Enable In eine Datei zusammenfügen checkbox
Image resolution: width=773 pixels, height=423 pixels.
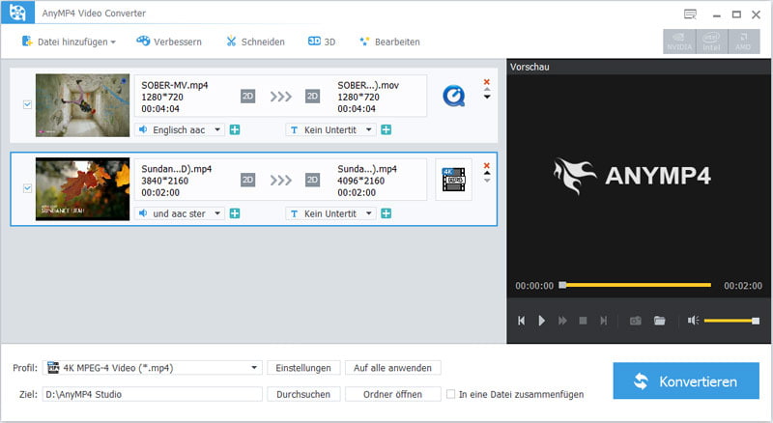450,394
